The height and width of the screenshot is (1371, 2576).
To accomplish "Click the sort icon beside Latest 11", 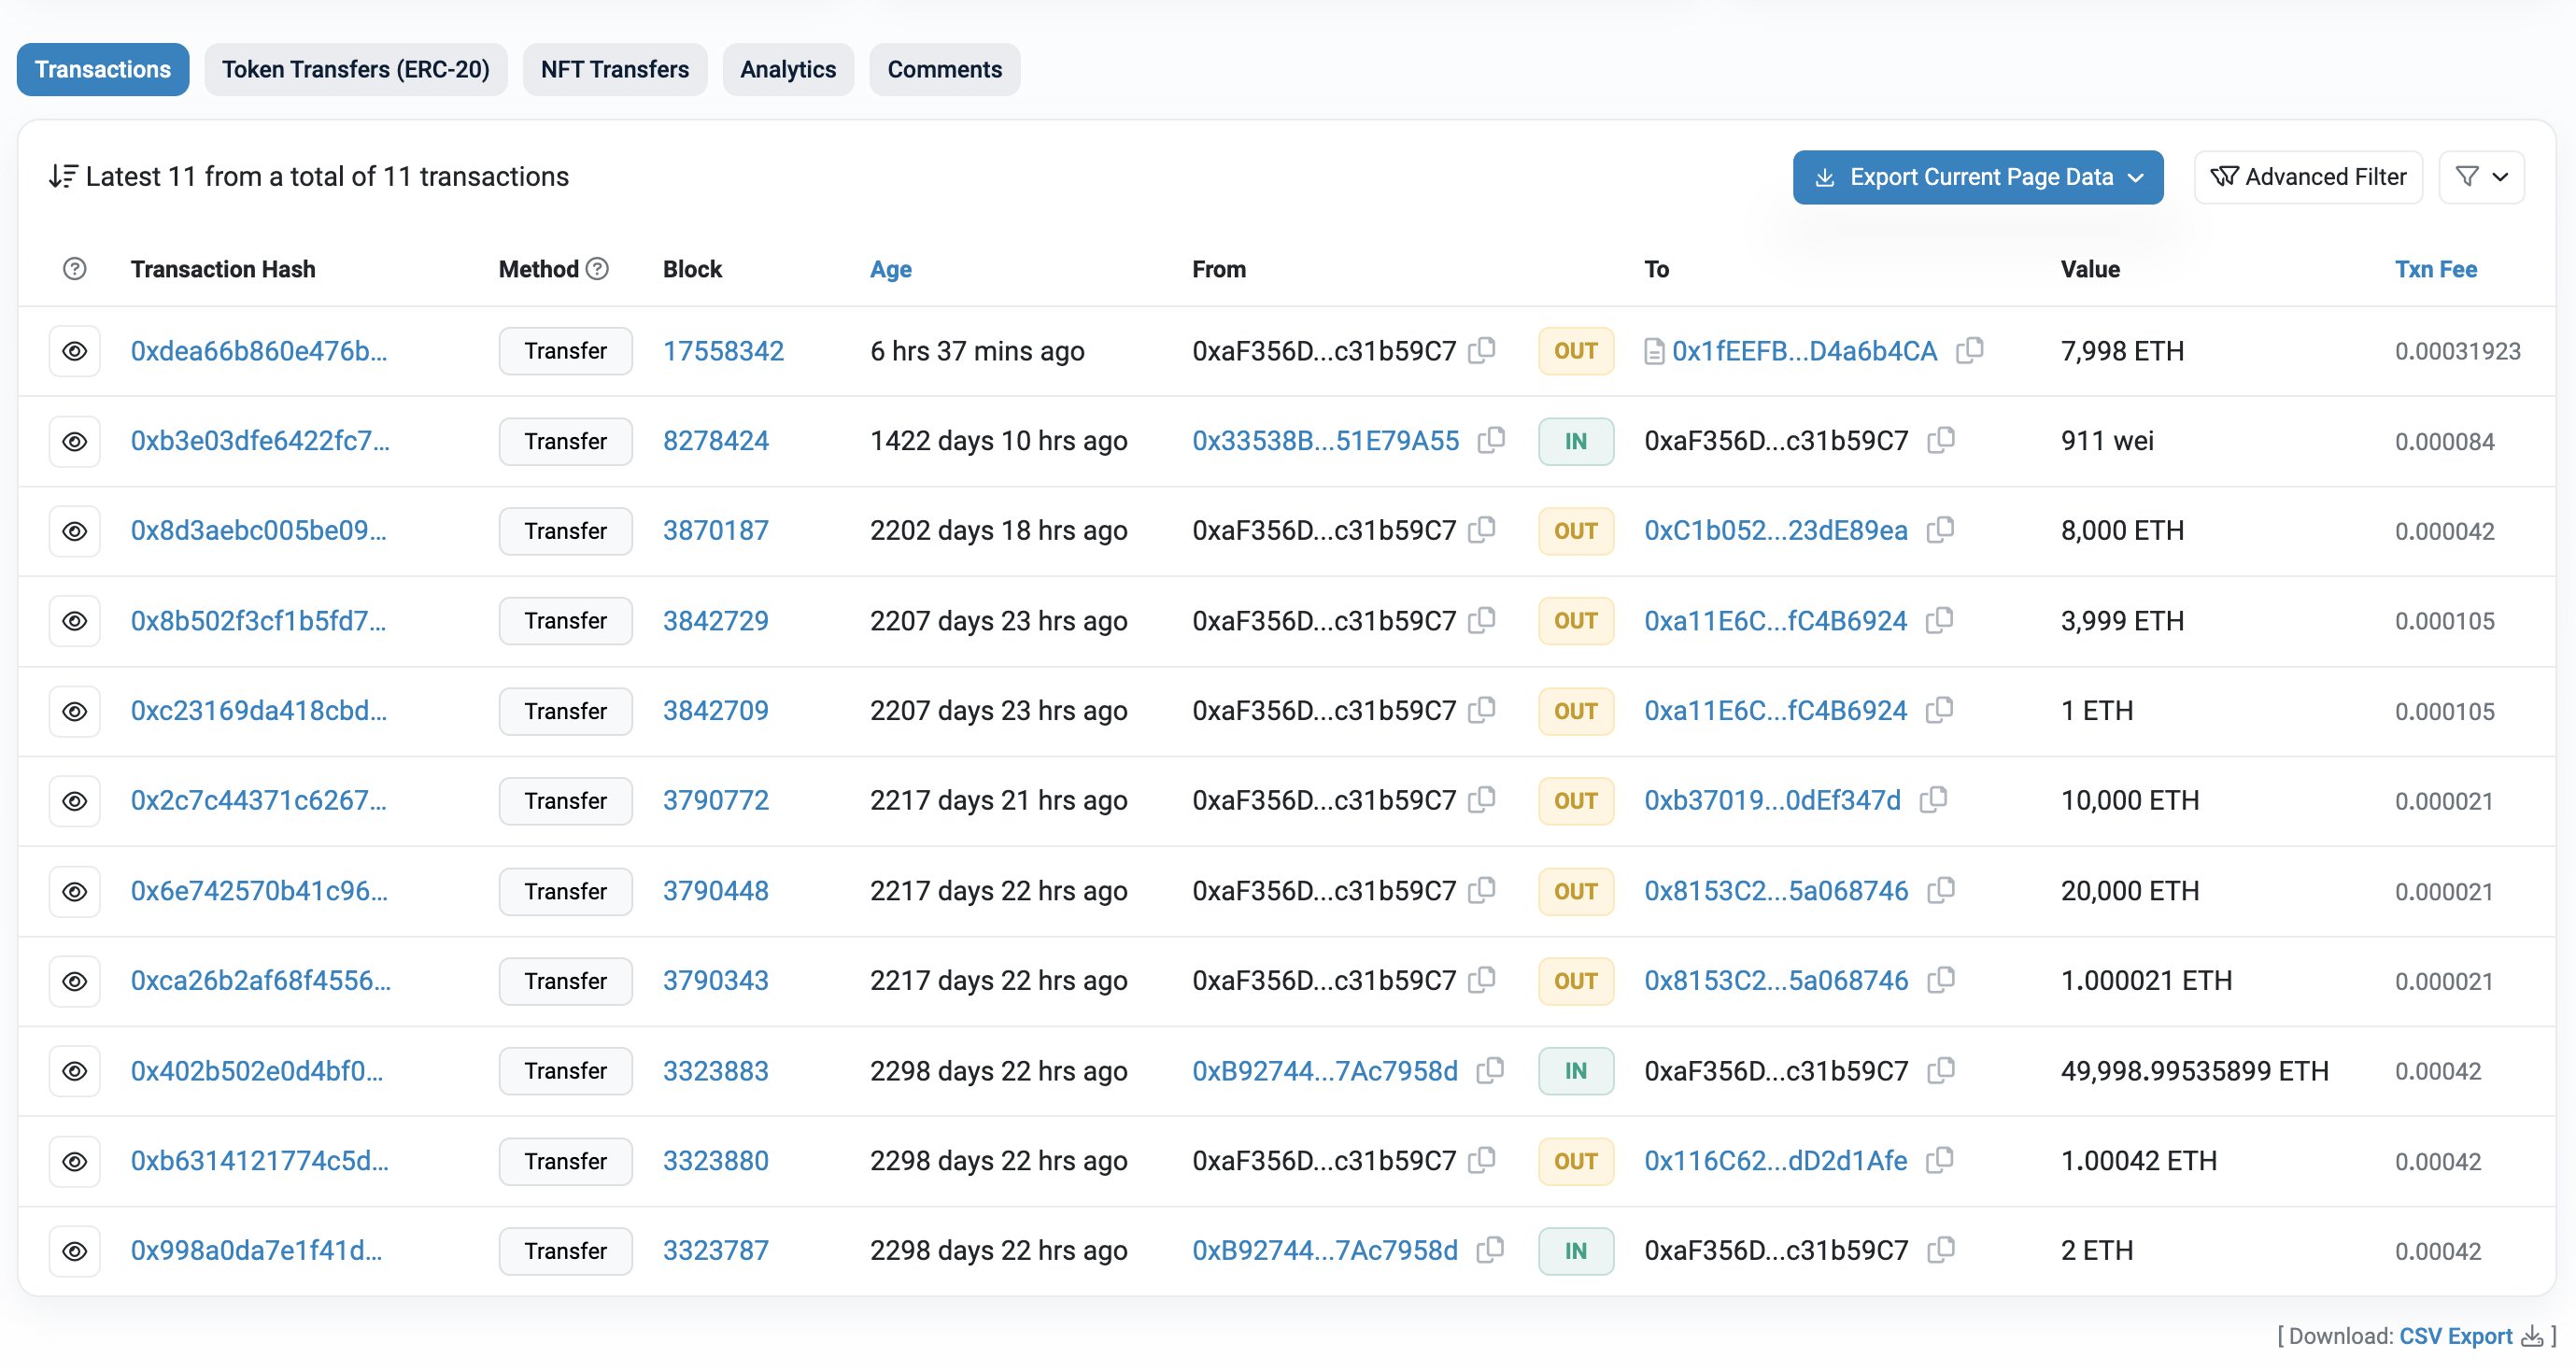I will [63, 177].
